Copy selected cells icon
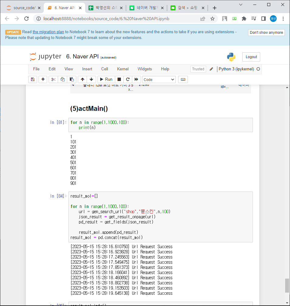The image size is (290, 306). coord(63,79)
